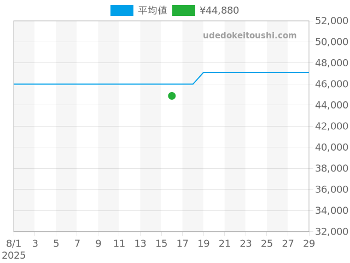Select the 8/1 date label on x-axis

coord(14,243)
